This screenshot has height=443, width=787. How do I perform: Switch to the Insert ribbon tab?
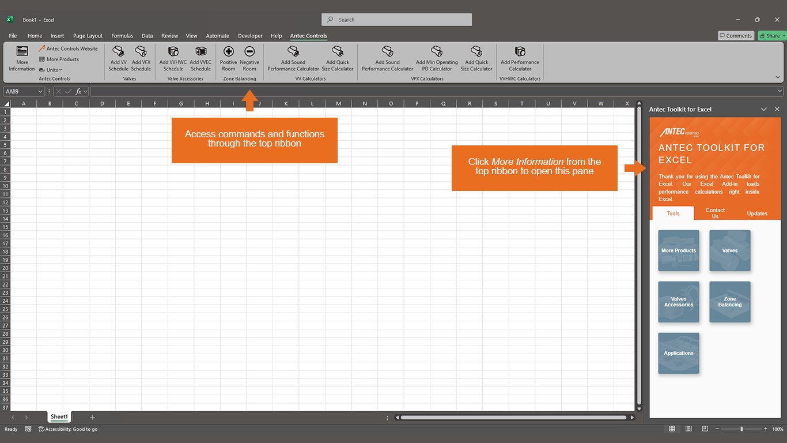click(57, 36)
